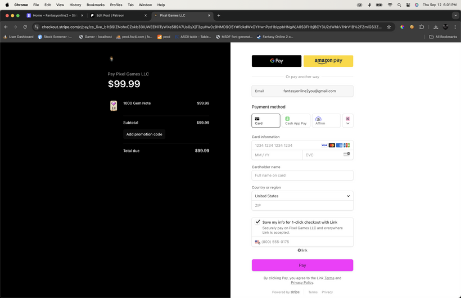The height and width of the screenshot is (298, 461).
Task: Open the Profiles menu in menu bar
Action: 116,5
